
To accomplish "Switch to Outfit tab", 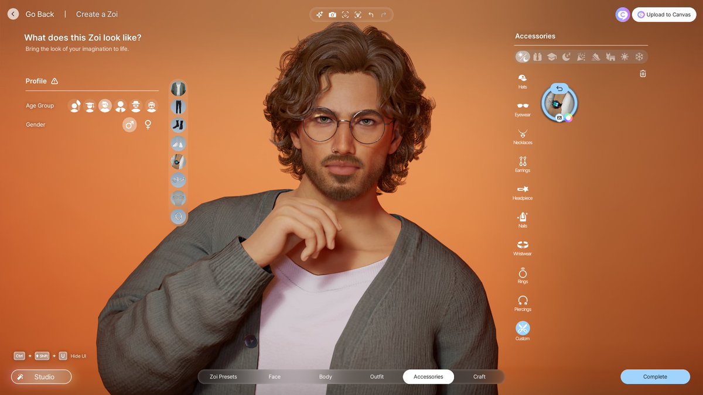I will (x=377, y=377).
